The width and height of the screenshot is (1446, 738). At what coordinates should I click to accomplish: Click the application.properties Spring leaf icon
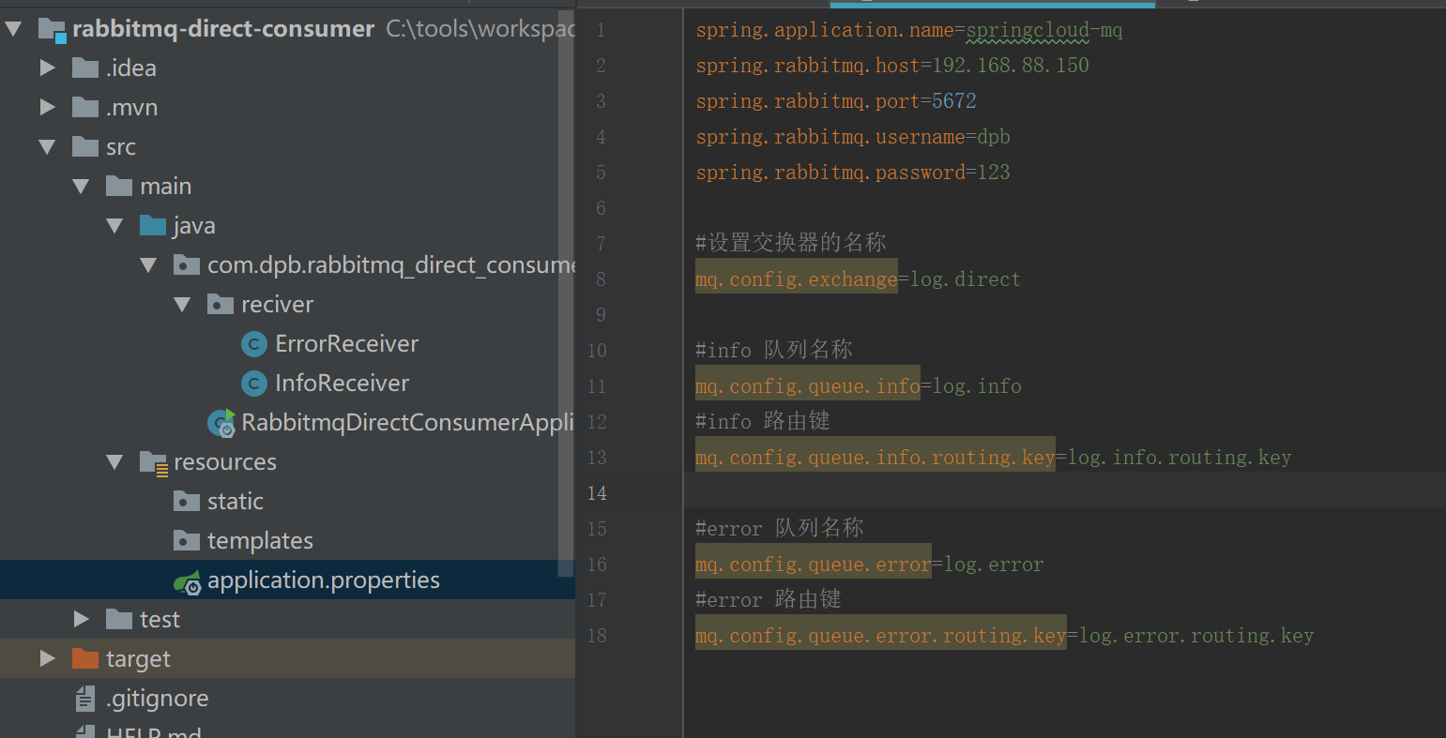[x=188, y=581]
